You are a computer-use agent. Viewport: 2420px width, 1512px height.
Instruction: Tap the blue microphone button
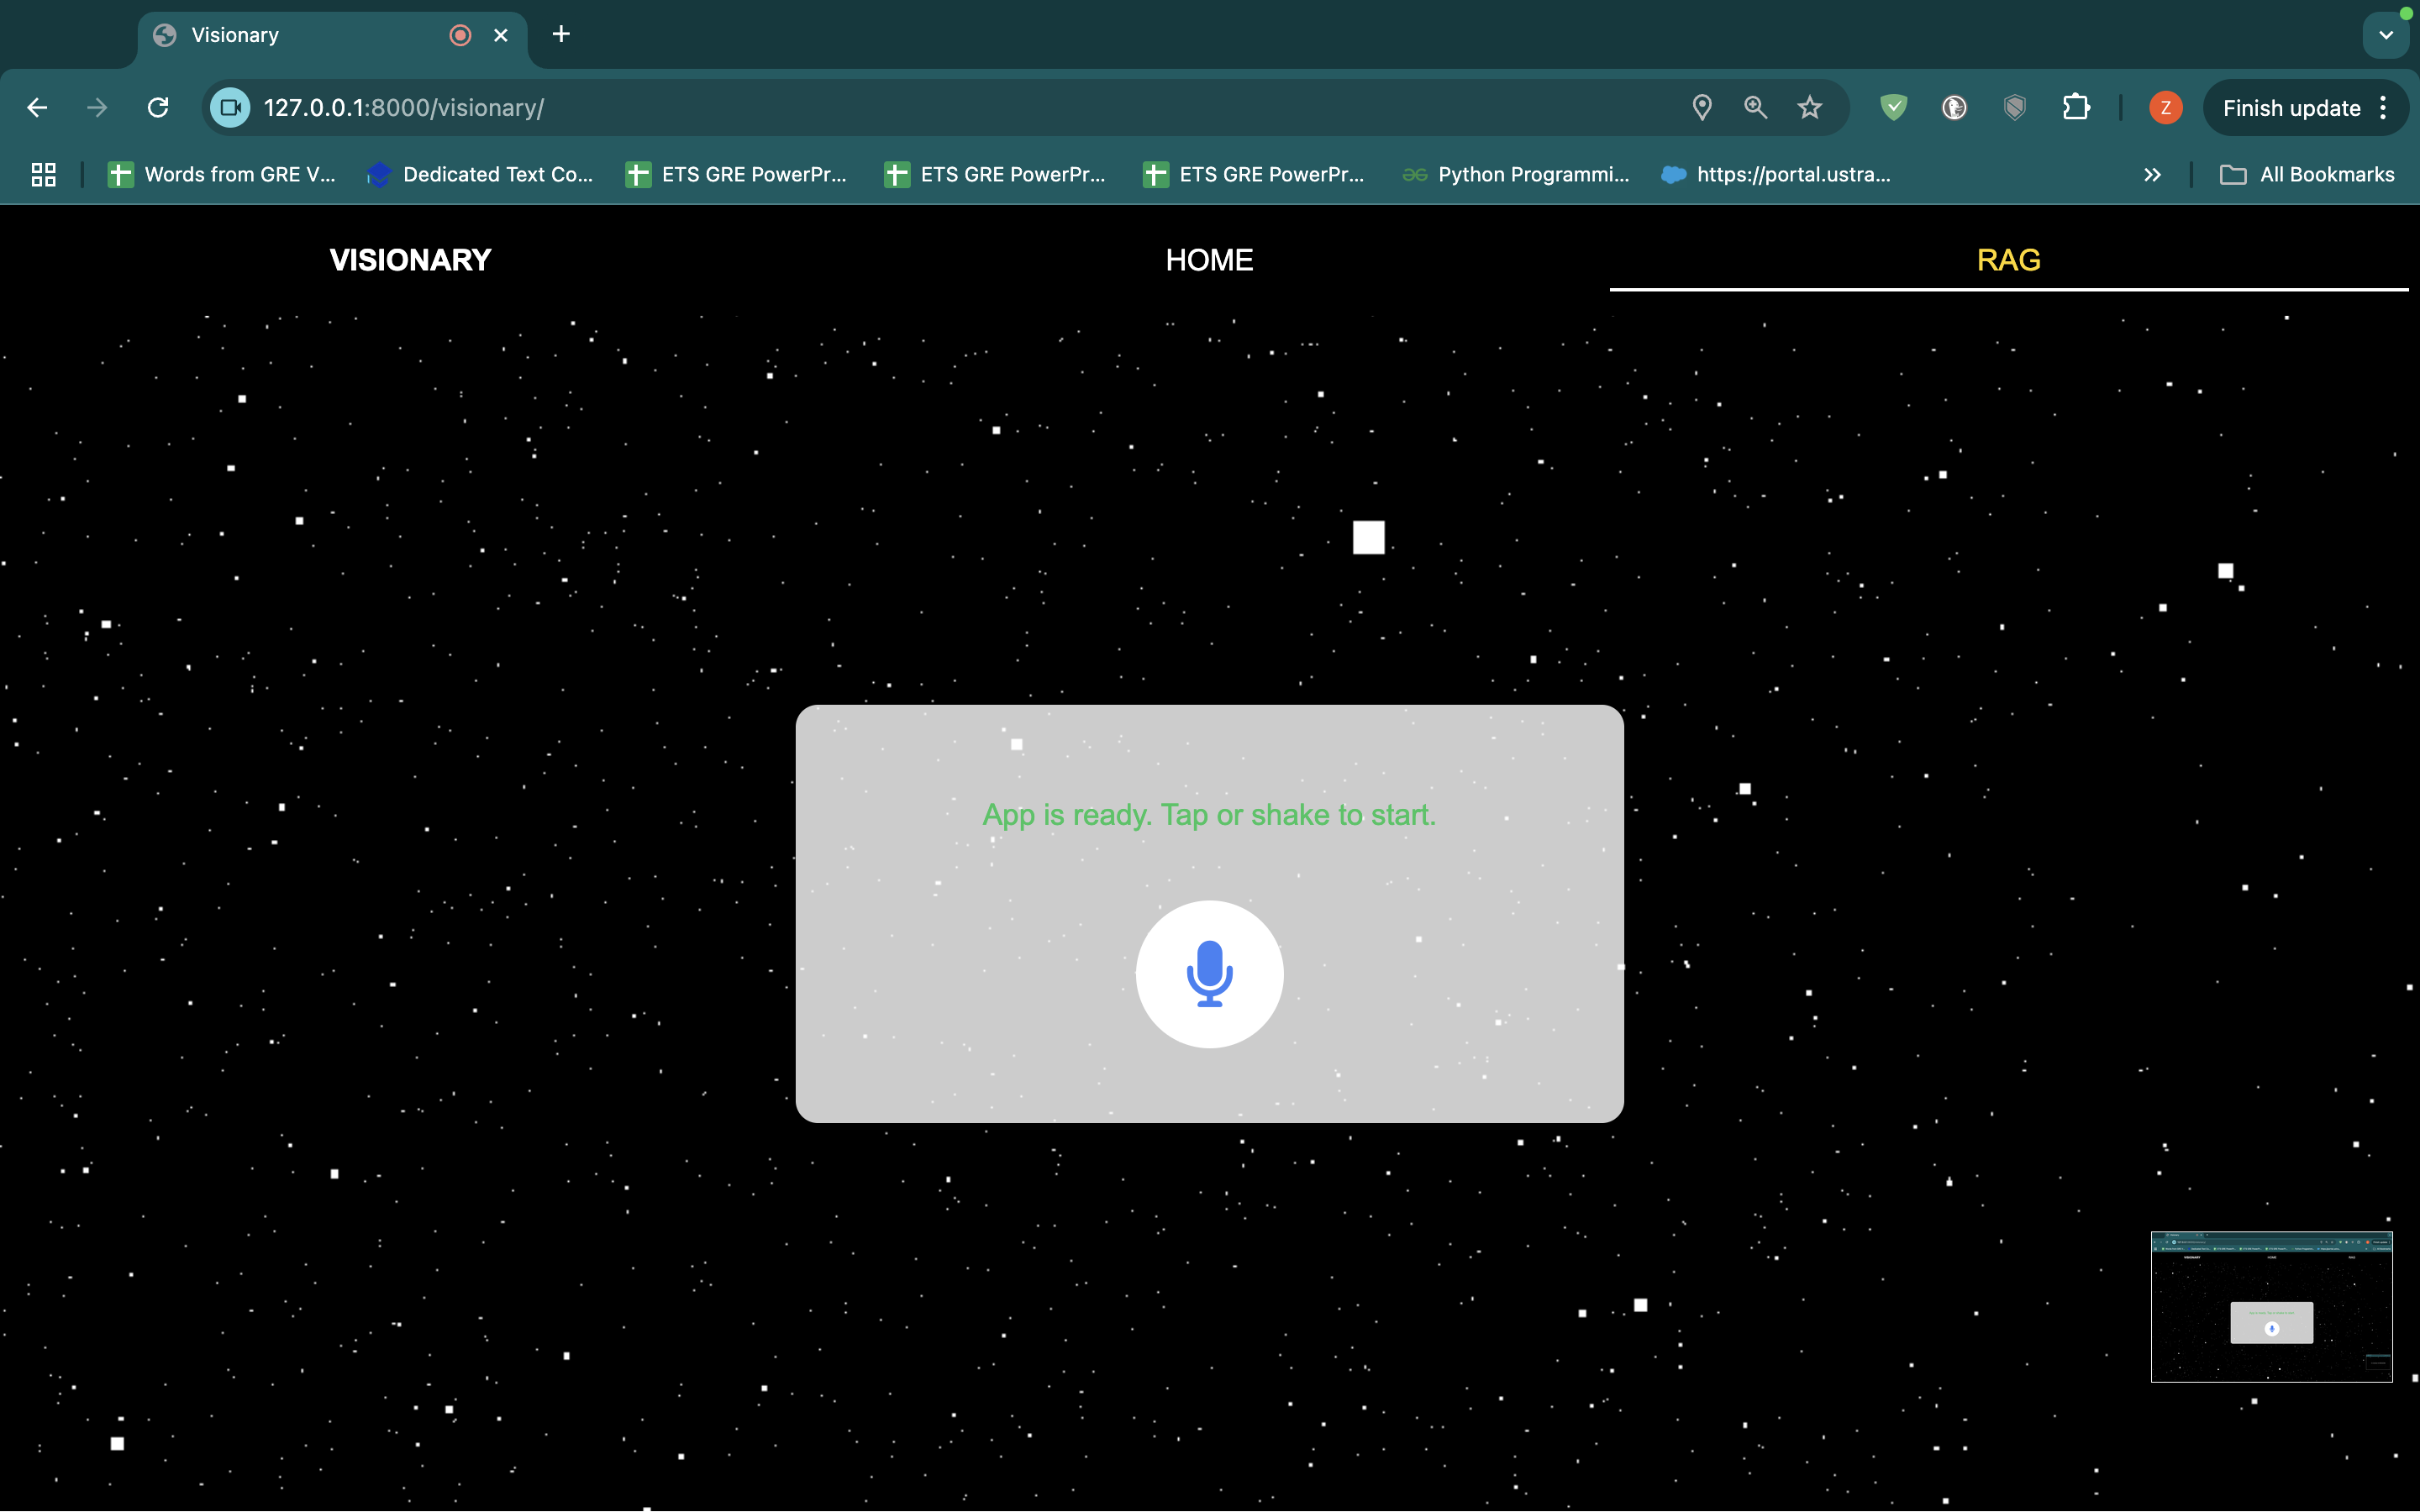click(x=1209, y=974)
